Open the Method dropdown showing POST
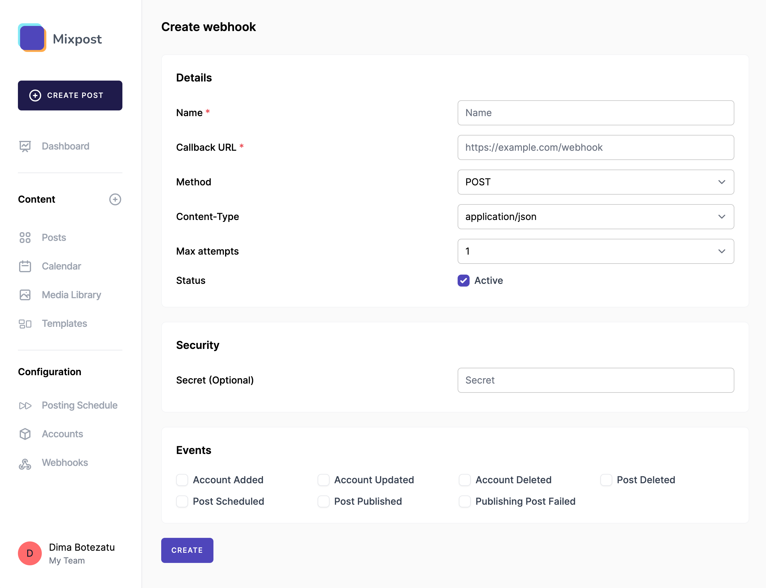 [596, 182]
